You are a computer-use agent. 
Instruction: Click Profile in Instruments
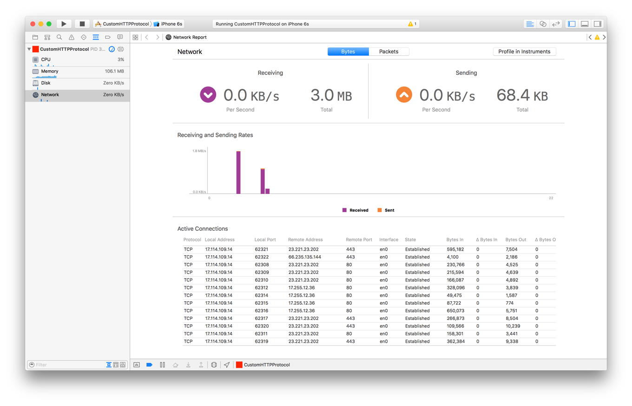(524, 51)
